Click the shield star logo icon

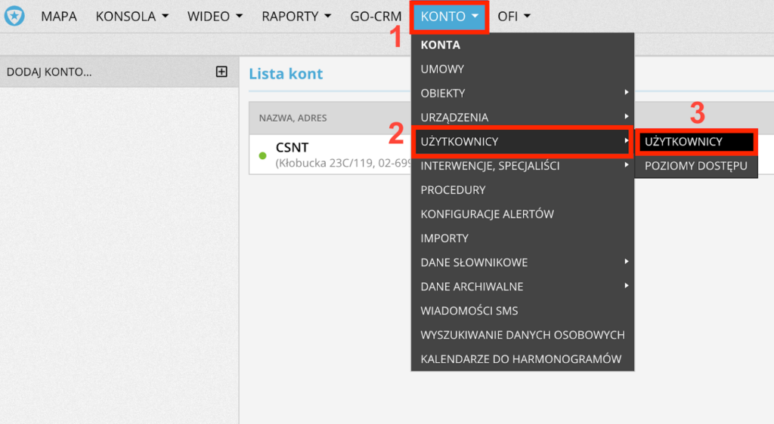click(14, 16)
